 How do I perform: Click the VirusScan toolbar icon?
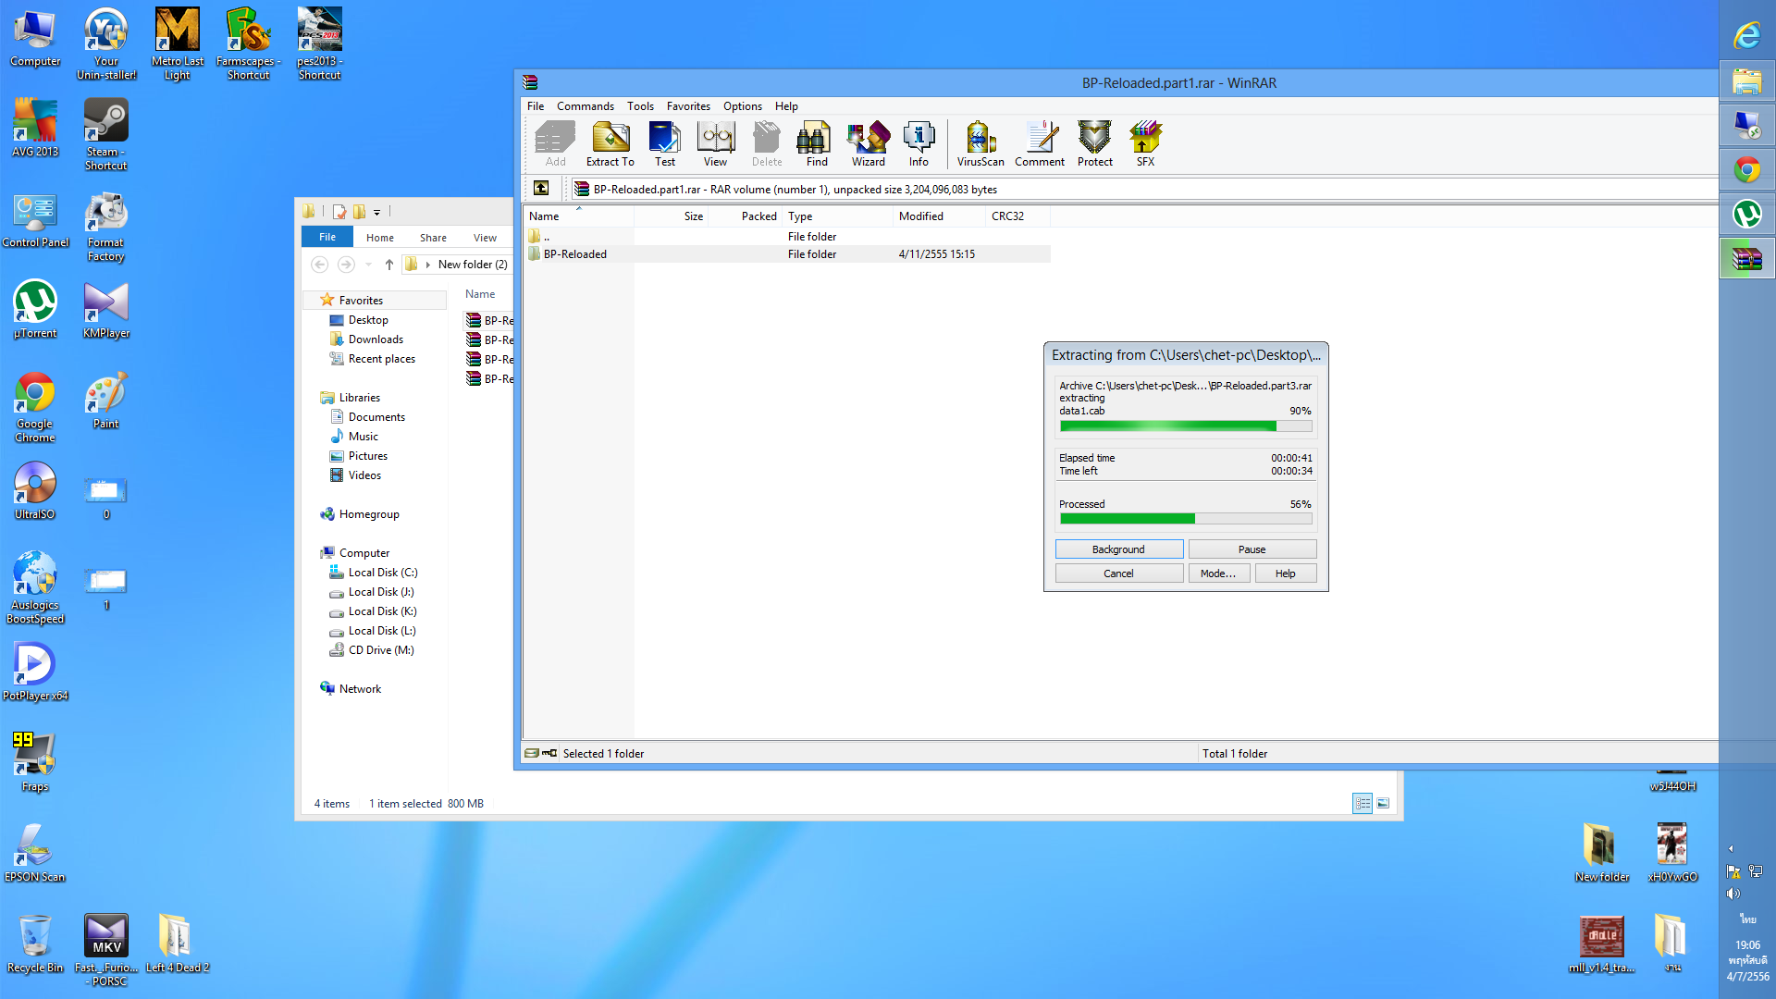click(x=980, y=143)
